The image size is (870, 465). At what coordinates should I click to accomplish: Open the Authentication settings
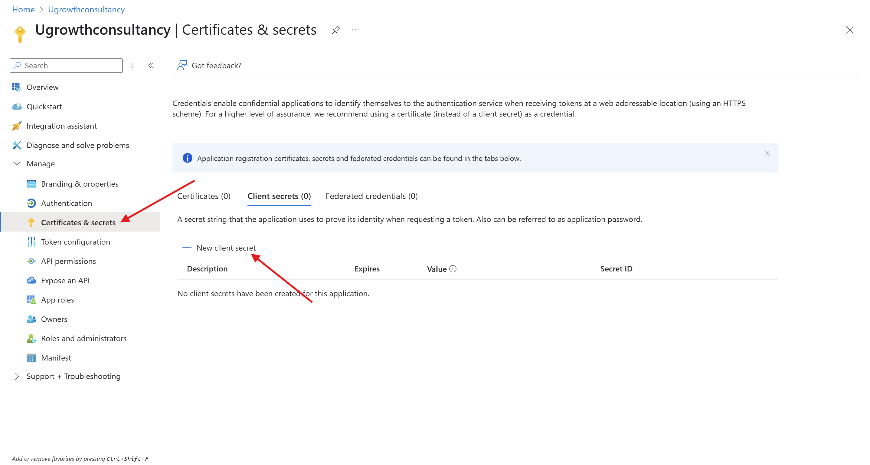tap(67, 203)
